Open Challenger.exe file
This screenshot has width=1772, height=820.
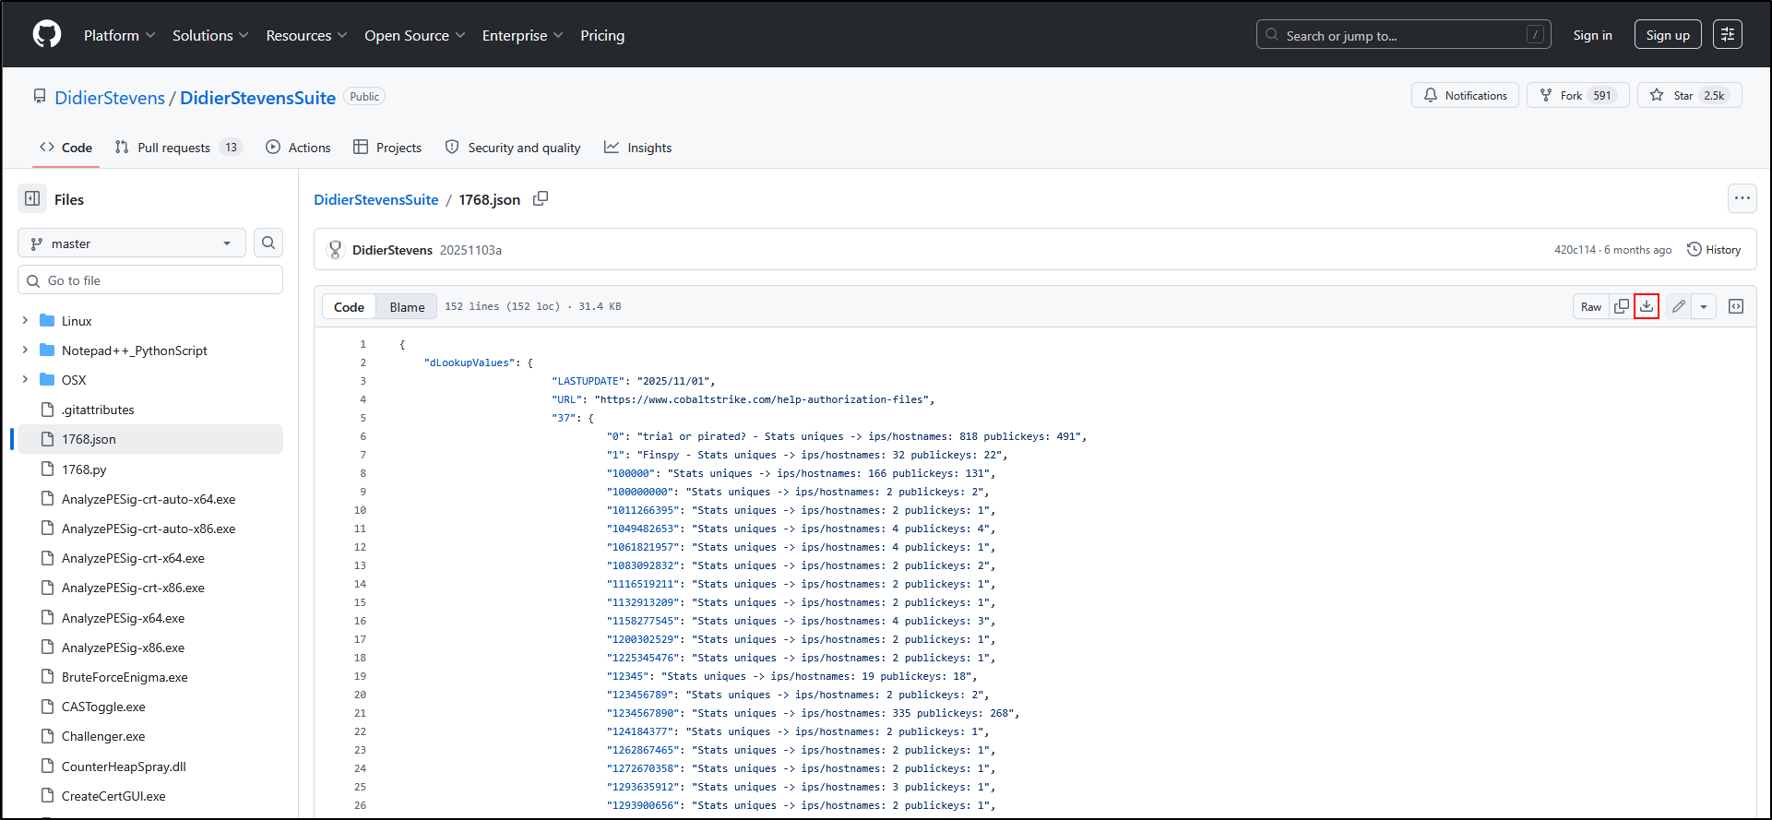(103, 736)
